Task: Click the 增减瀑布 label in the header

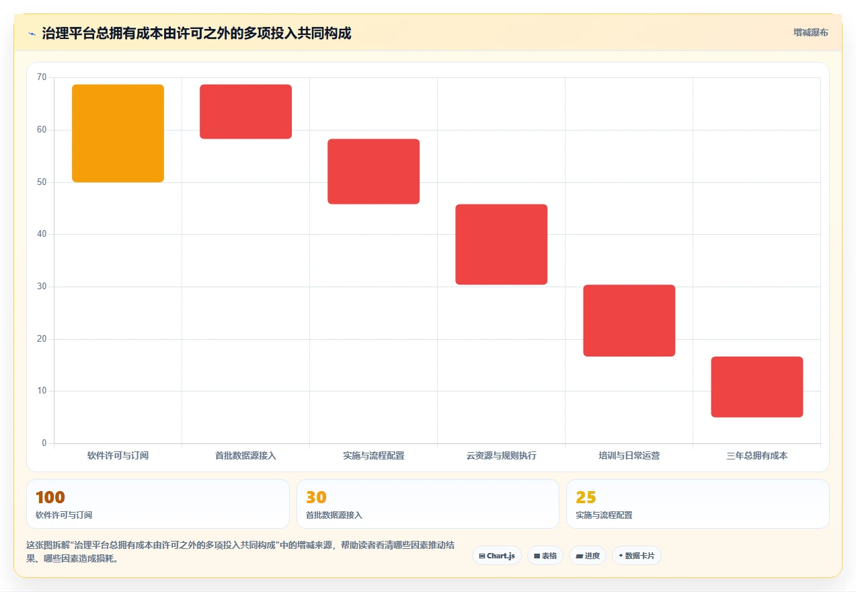Action: click(x=810, y=32)
